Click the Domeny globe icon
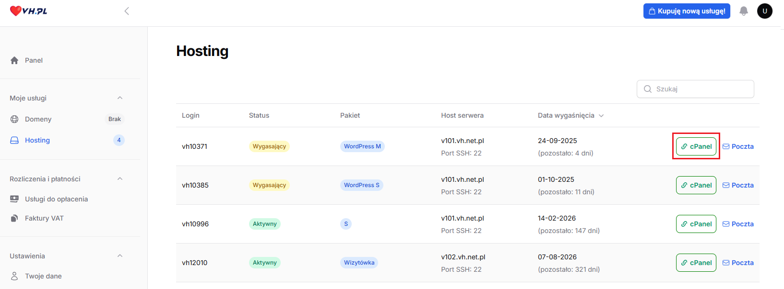Image resolution: width=784 pixels, height=289 pixels. coord(14,119)
